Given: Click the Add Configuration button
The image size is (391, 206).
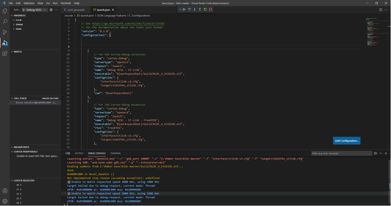Looking at the screenshot, I should tap(347, 140).
